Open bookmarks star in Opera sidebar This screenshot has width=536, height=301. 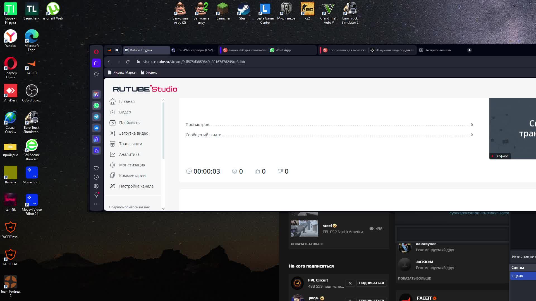(x=96, y=74)
